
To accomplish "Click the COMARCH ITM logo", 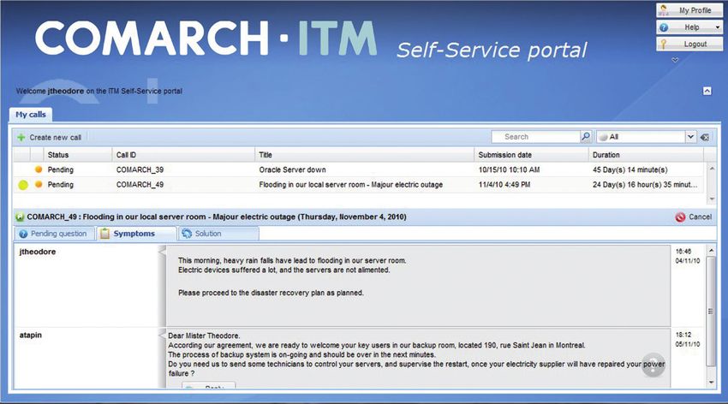I will pos(206,38).
